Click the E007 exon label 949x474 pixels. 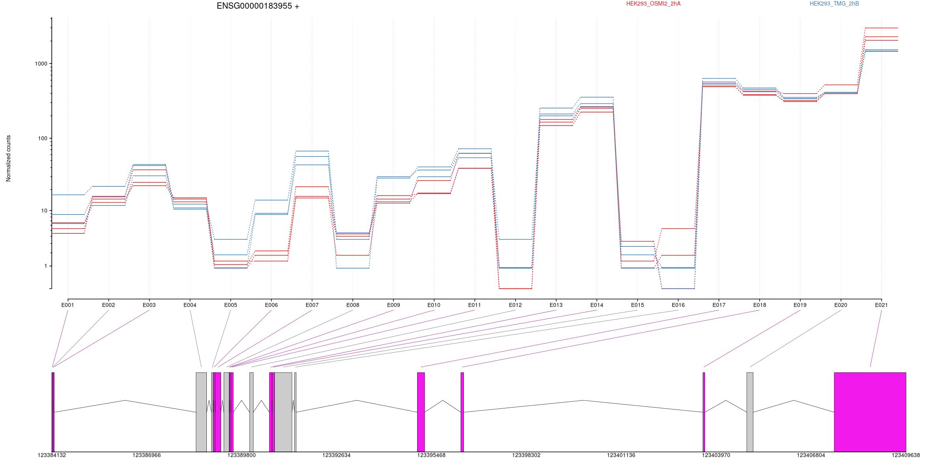click(x=312, y=305)
